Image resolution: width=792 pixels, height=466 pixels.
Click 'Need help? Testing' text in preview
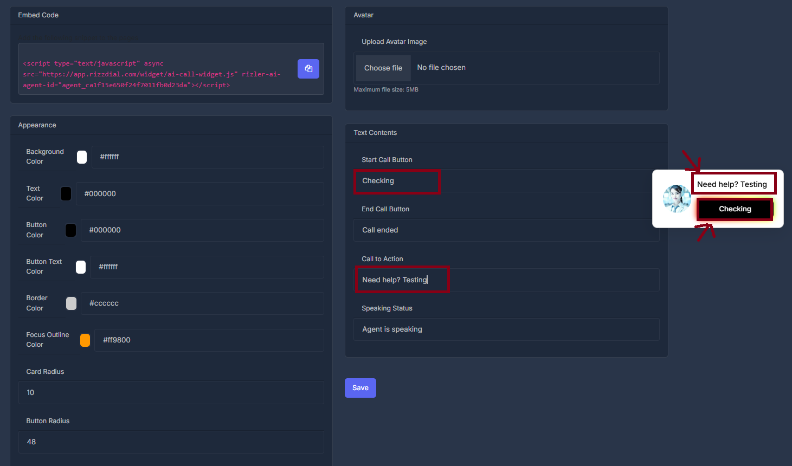(732, 184)
